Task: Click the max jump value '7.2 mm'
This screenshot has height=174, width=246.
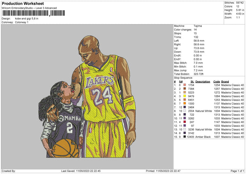Action: [x=198, y=70]
